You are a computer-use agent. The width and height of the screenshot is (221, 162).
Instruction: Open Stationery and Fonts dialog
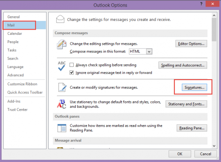point(186,104)
